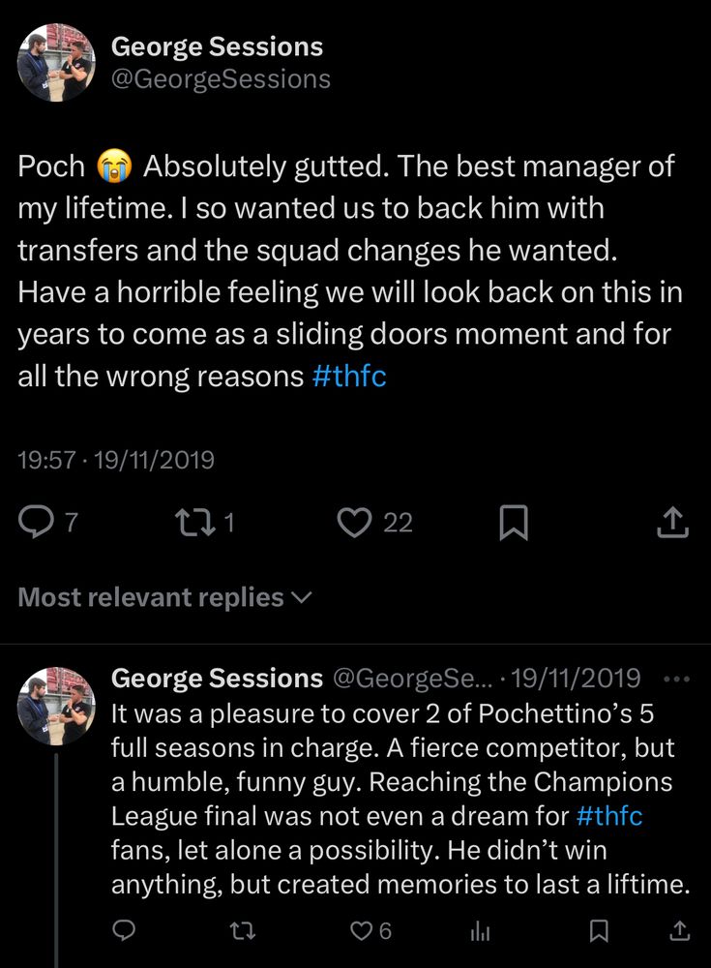Screen dimensions: 711x968
Task: Open #thfc hashtag in main tweet
Action: 349,377
